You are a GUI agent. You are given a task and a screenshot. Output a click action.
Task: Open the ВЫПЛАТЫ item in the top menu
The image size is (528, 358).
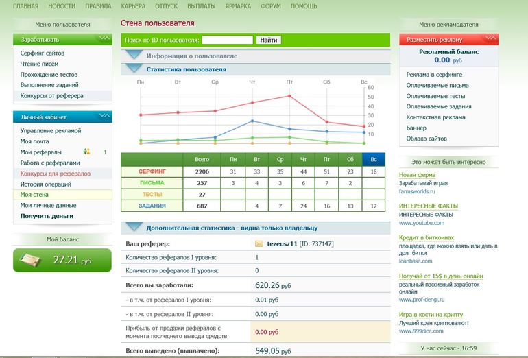[202, 6]
